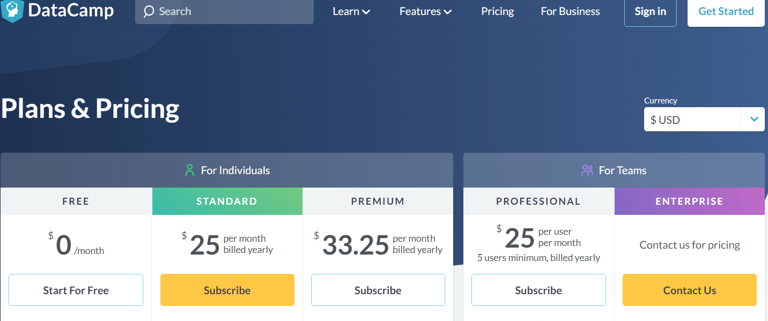Open the Pricing page
This screenshot has height=321, width=768.
pos(498,11)
